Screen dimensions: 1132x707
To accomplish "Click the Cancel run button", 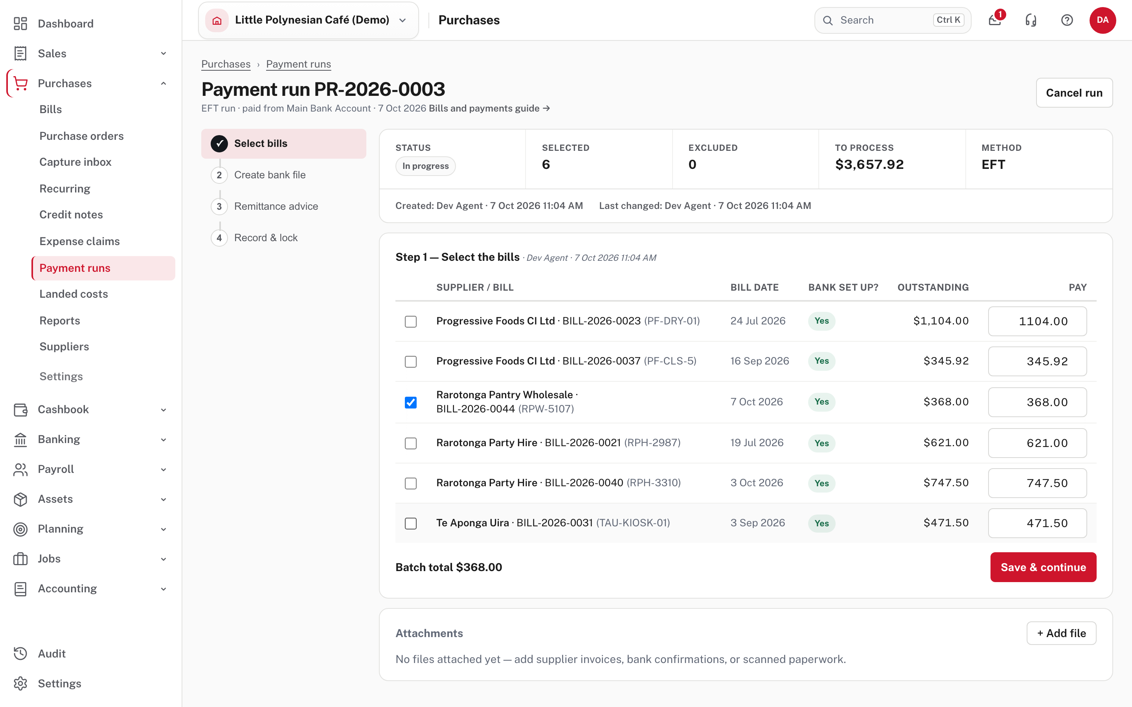I will point(1074,93).
